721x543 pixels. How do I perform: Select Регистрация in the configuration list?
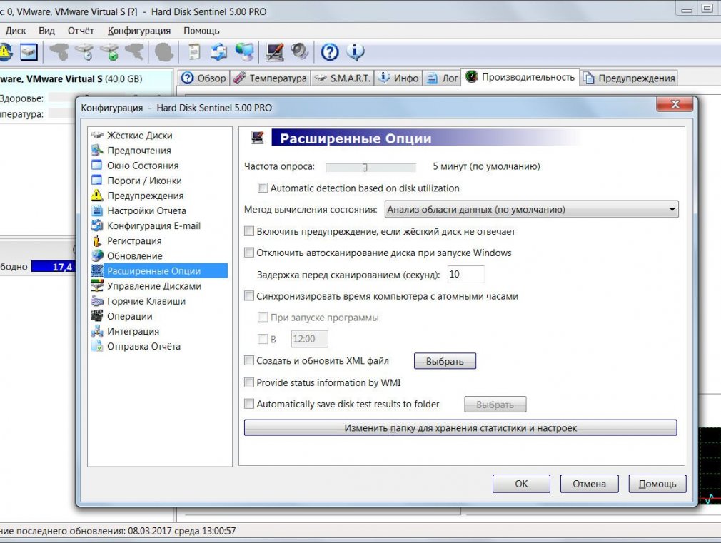tap(134, 241)
